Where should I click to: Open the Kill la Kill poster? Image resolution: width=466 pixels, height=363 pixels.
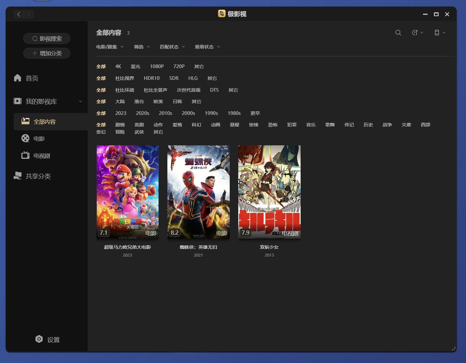269,192
